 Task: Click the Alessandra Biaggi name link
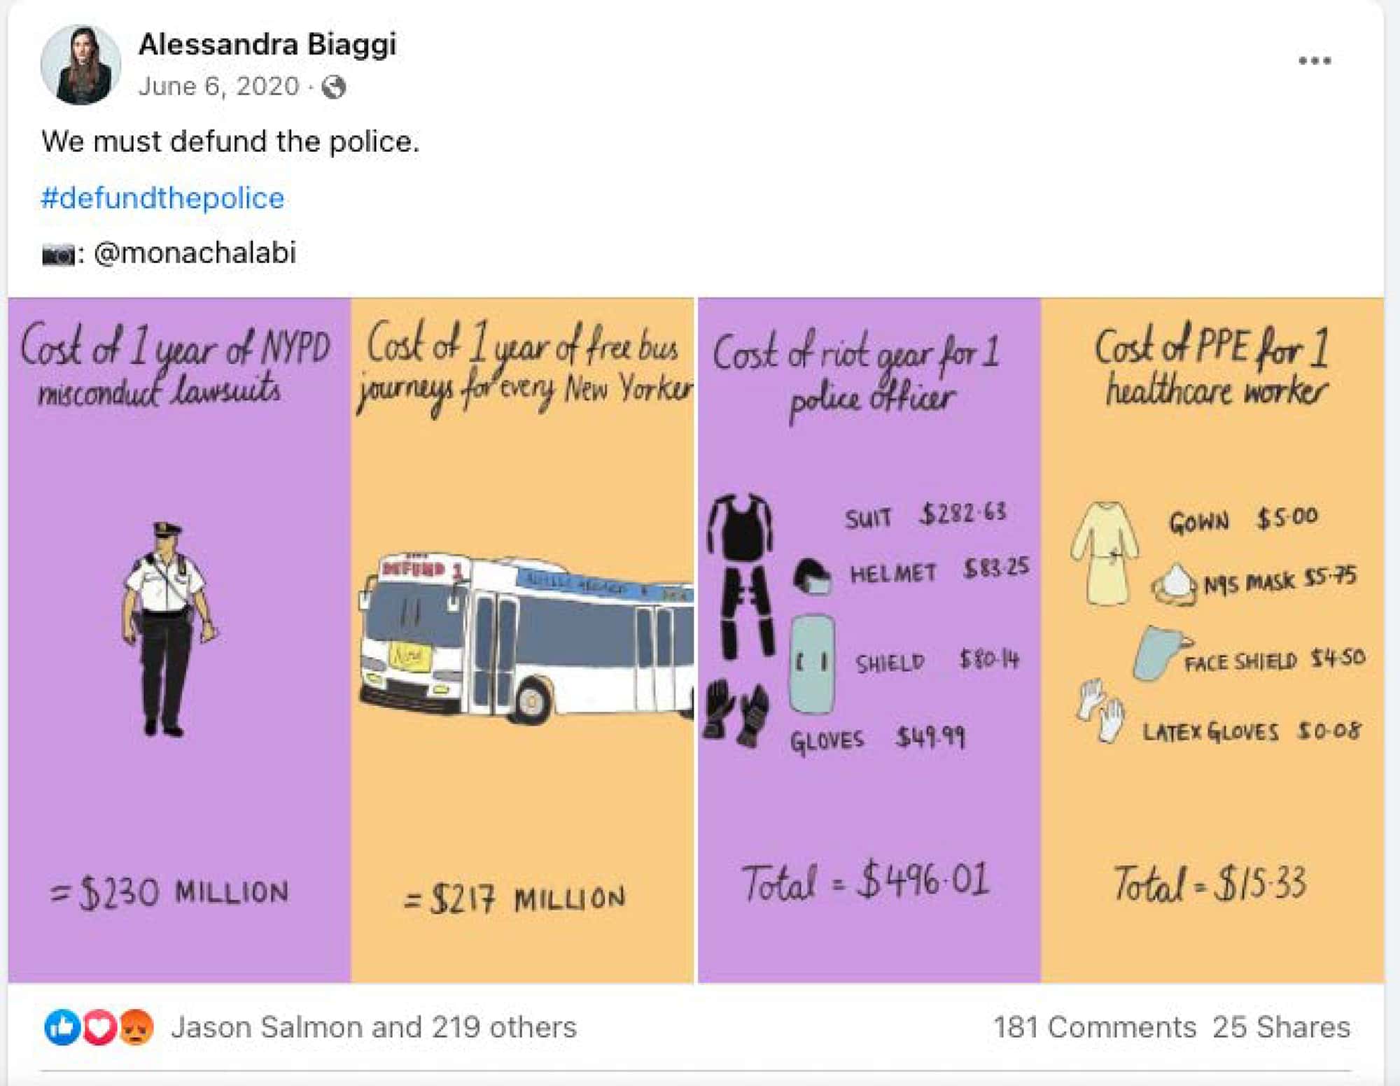click(267, 45)
